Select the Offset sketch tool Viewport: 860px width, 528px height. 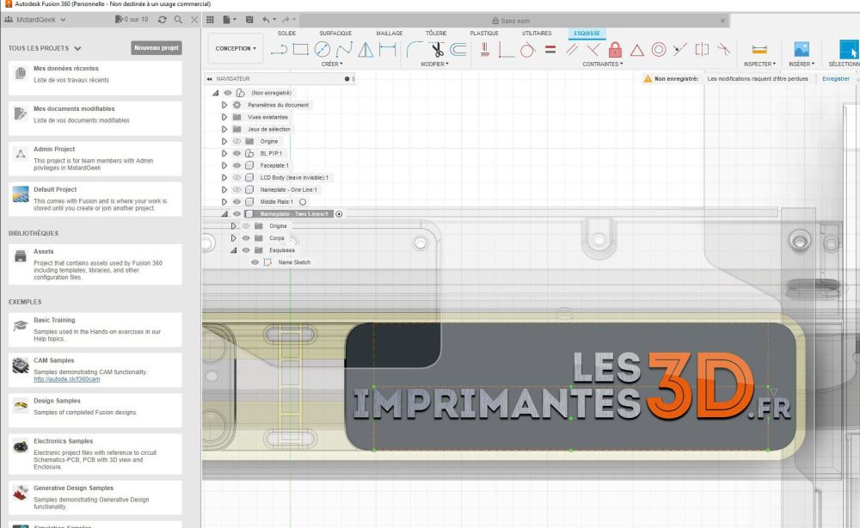[x=458, y=50]
